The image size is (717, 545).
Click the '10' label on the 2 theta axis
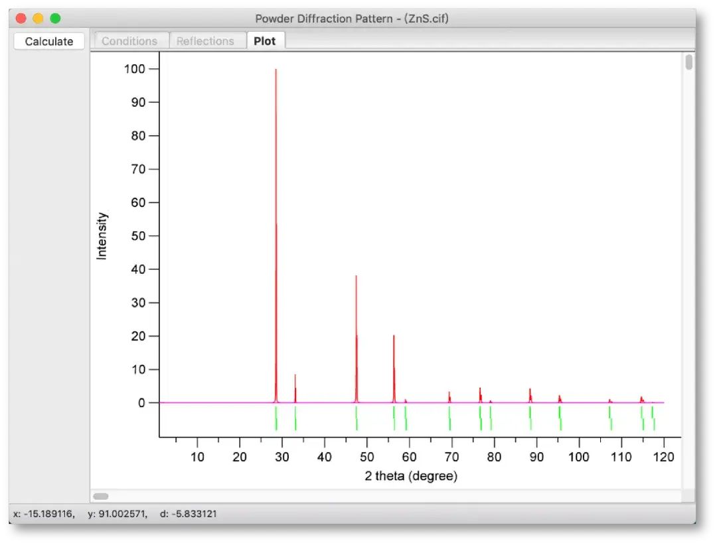point(197,457)
